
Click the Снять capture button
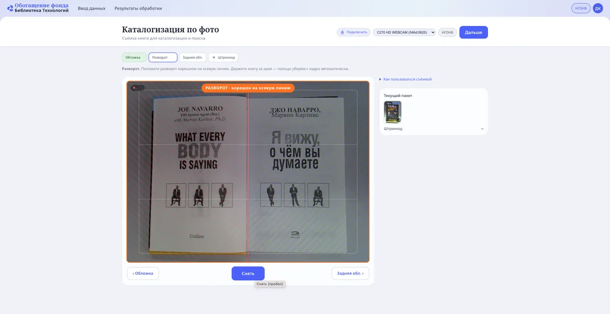pos(248,273)
